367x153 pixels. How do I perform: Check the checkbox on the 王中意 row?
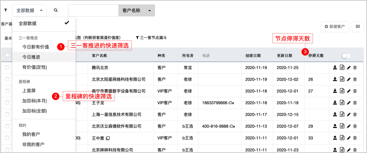point(7,138)
